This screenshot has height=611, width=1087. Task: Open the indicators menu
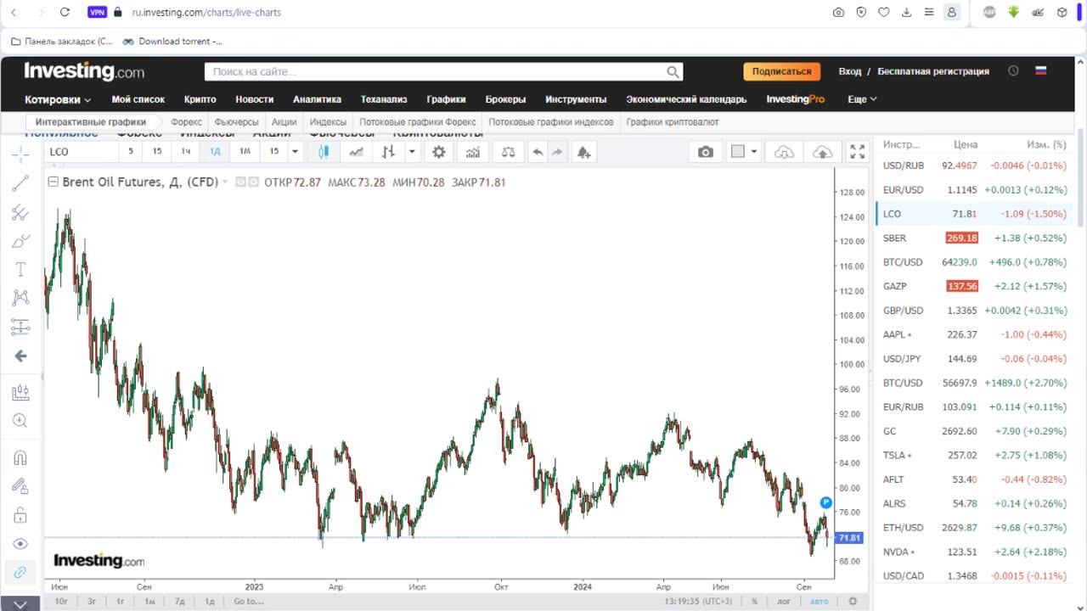point(473,152)
